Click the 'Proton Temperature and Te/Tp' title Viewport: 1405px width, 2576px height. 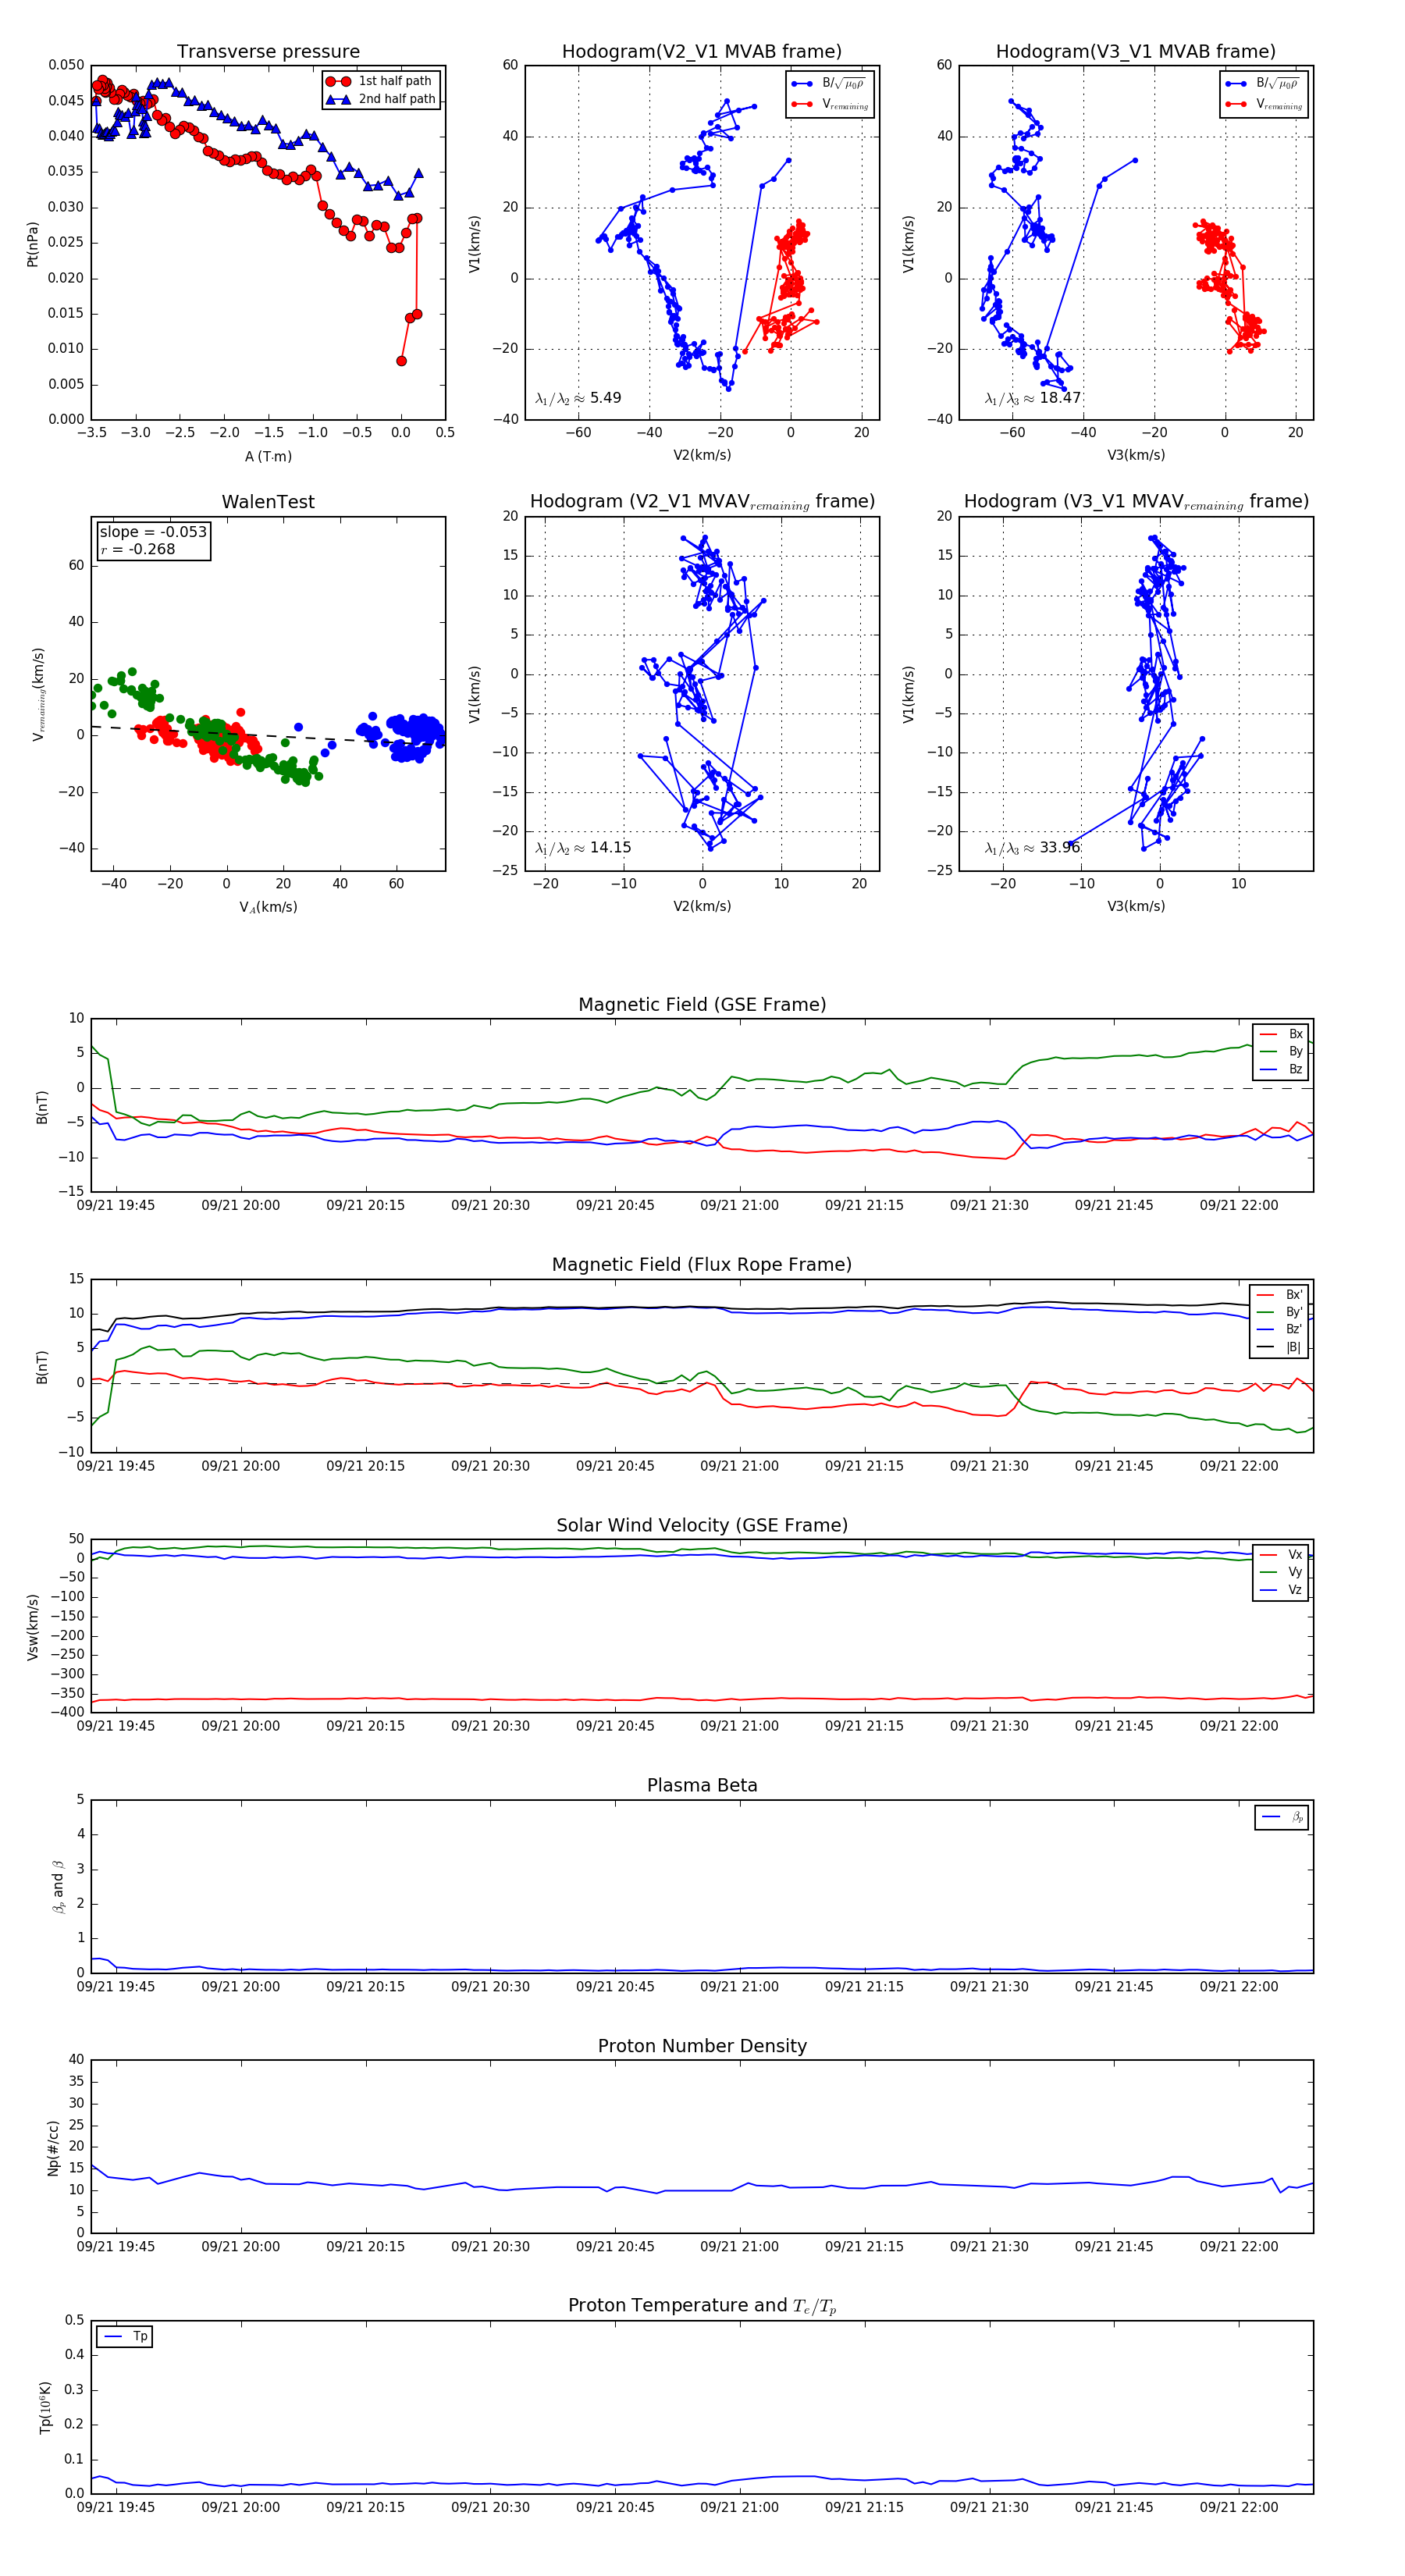[702, 2306]
